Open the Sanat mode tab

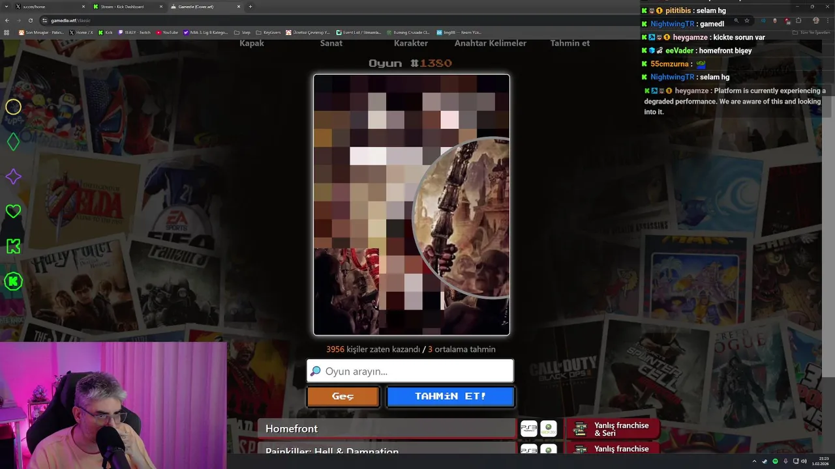(331, 43)
